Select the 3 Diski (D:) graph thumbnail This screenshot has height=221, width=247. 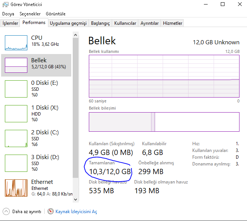(x=16, y=163)
